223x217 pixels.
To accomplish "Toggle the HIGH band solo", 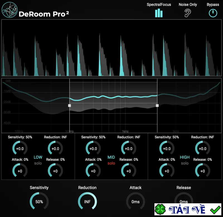I will pos(185,163).
